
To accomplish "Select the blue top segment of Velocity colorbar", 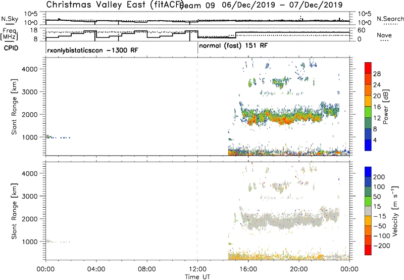I will pyautogui.click(x=368, y=172).
